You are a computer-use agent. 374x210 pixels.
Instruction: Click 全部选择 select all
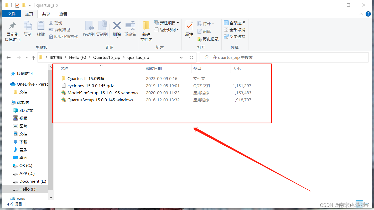[x=235, y=23]
